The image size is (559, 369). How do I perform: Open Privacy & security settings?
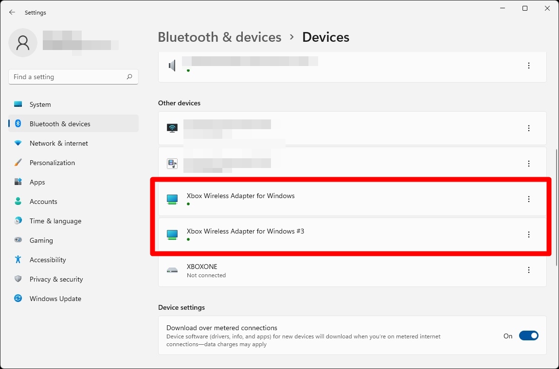click(73, 279)
